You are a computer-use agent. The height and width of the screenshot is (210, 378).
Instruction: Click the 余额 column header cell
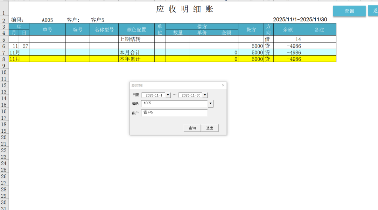click(x=287, y=30)
